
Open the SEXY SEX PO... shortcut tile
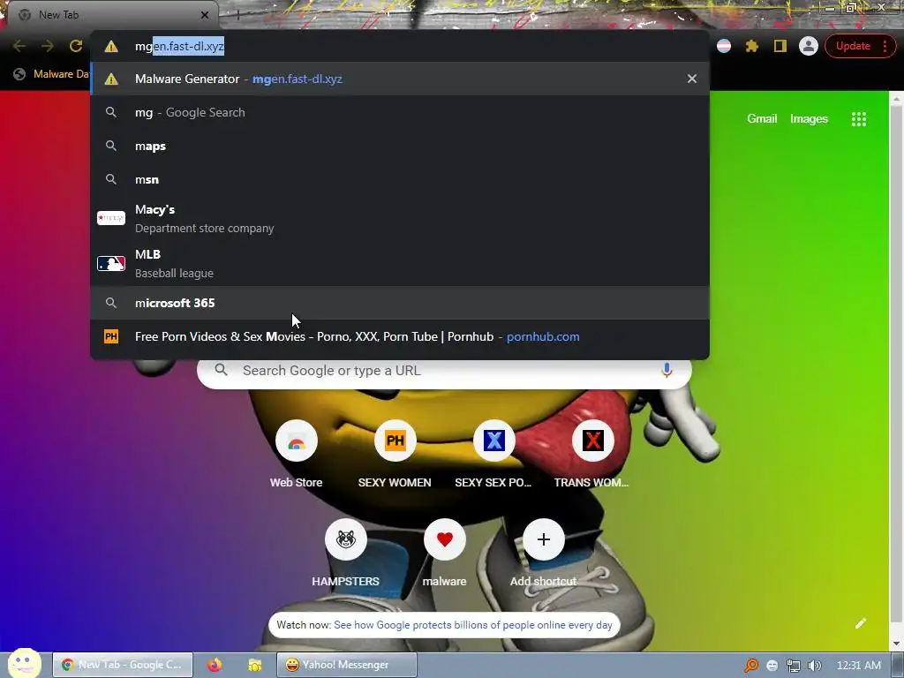coord(493,455)
